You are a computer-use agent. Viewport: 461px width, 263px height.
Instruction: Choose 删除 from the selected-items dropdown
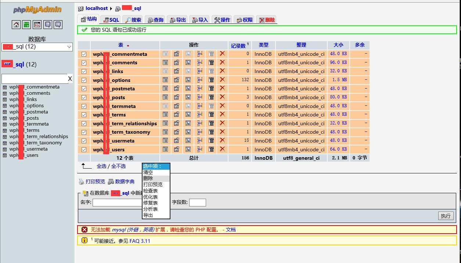(148, 178)
